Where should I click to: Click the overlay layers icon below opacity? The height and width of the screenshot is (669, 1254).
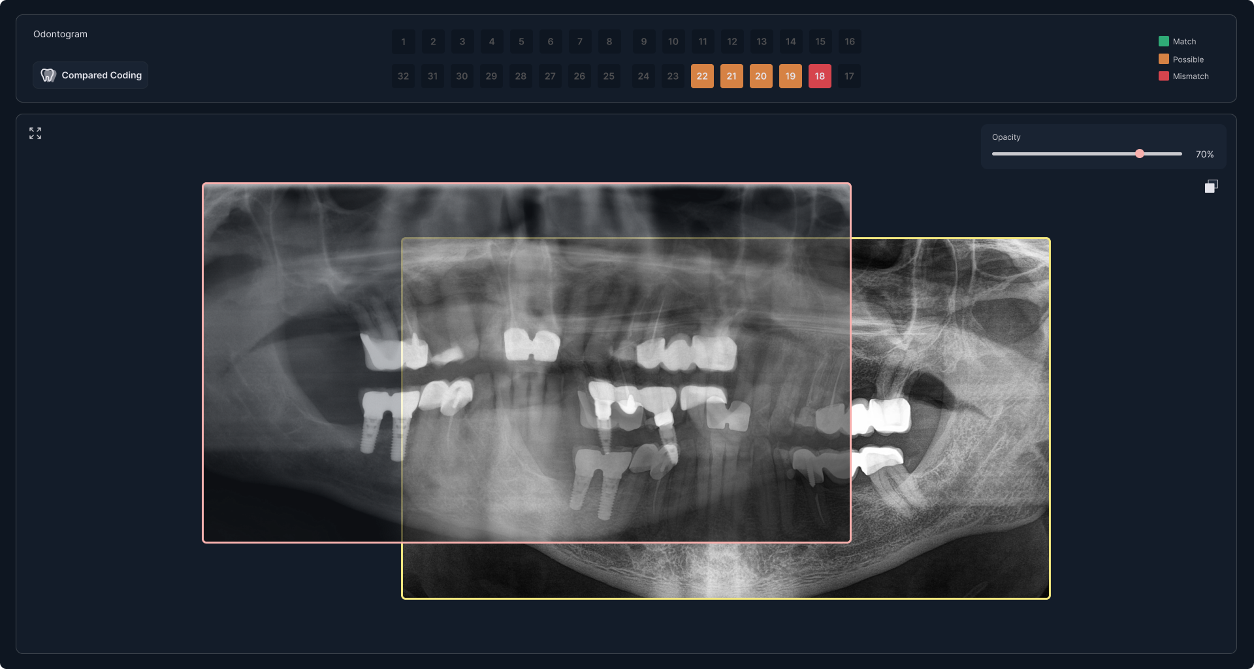point(1212,186)
